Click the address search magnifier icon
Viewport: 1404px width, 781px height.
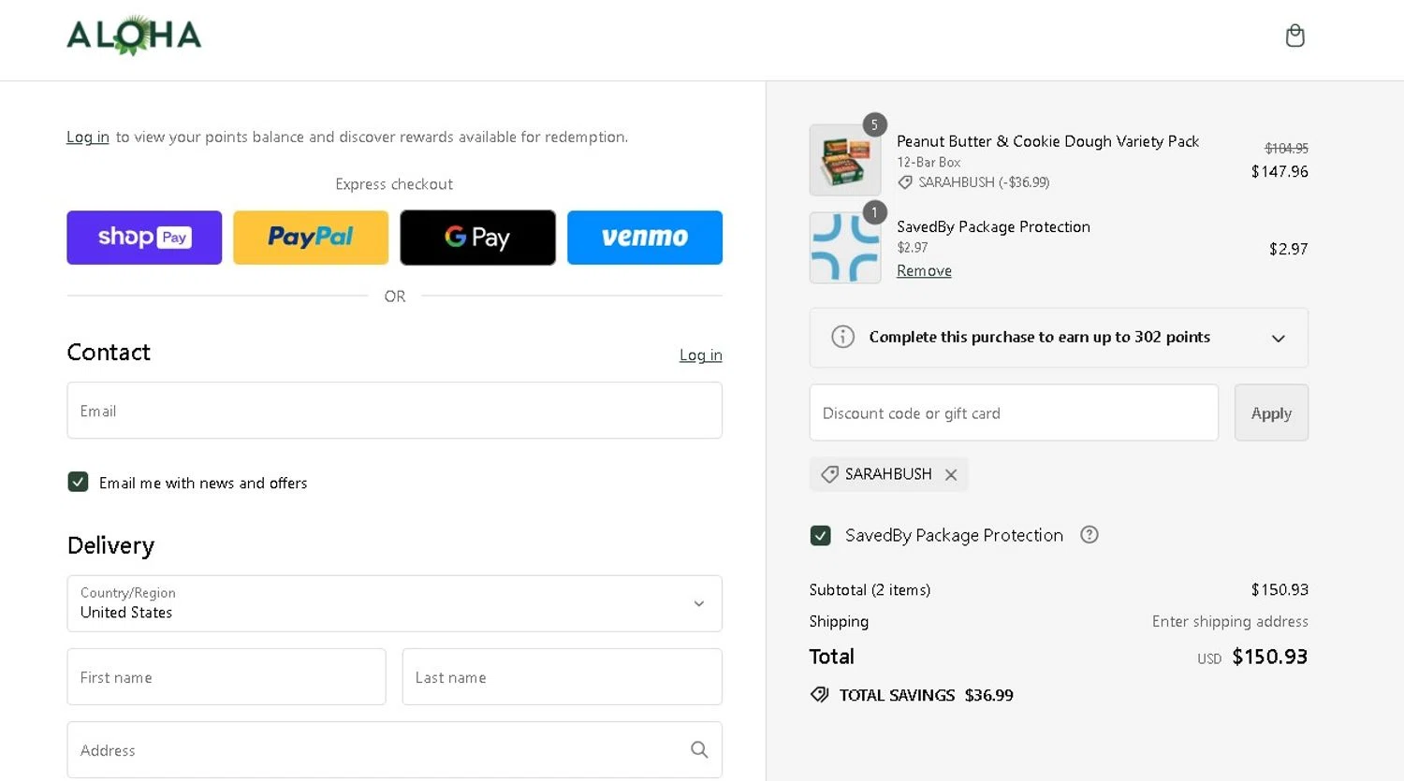pos(699,750)
